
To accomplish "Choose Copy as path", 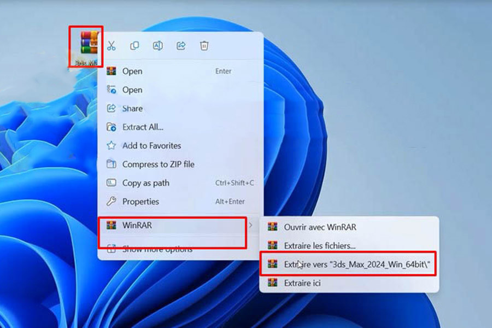I will pyautogui.click(x=145, y=183).
